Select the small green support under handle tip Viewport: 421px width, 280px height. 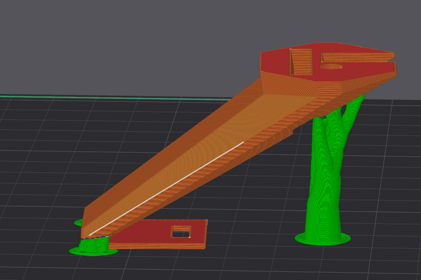pyautogui.click(x=93, y=245)
